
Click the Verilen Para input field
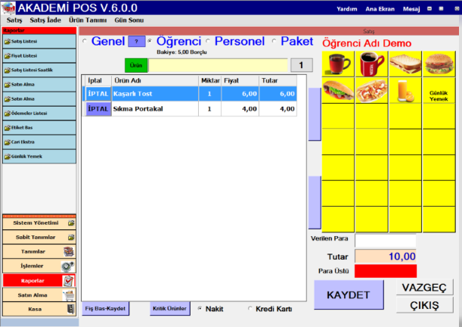pyautogui.click(x=386, y=241)
